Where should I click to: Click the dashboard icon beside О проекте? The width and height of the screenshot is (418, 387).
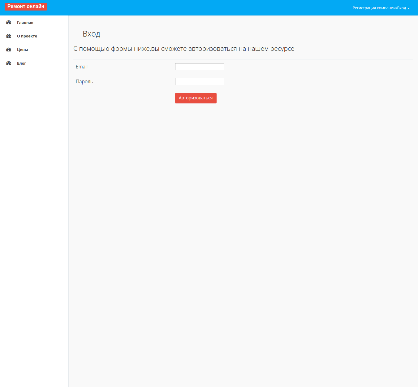pyautogui.click(x=9, y=36)
